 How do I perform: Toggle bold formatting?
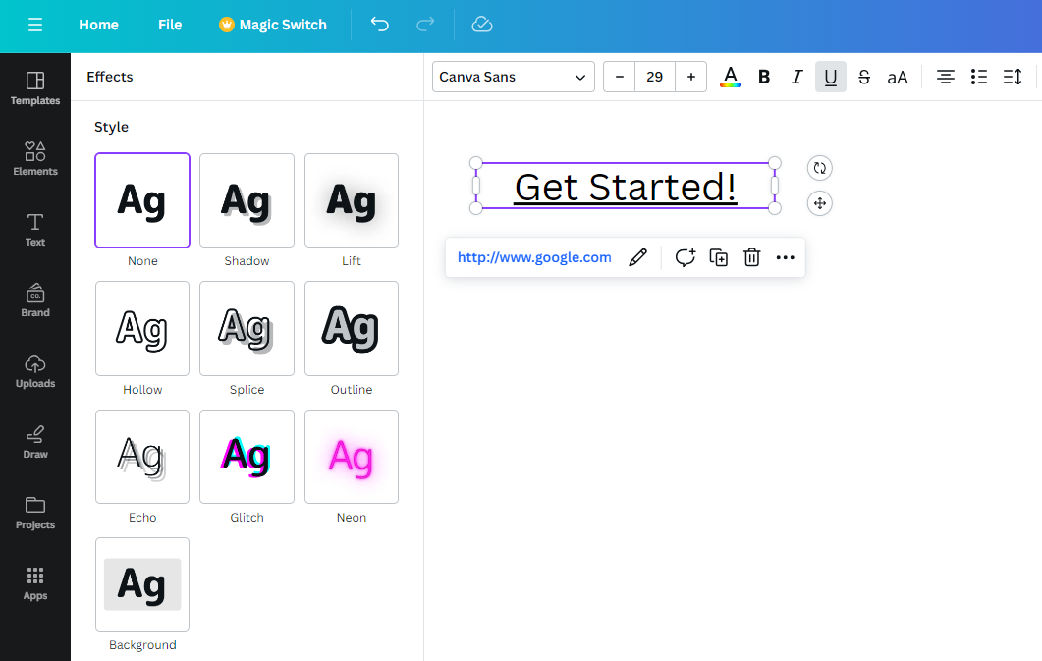[x=764, y=77]
